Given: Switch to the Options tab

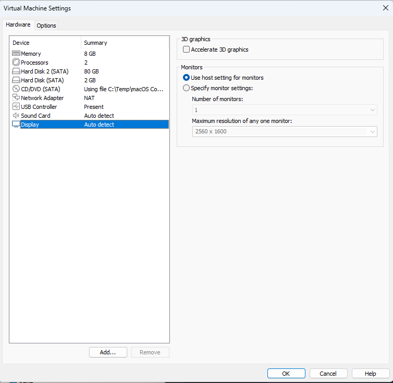Looking at the screenshot, I should pos(46,26).
